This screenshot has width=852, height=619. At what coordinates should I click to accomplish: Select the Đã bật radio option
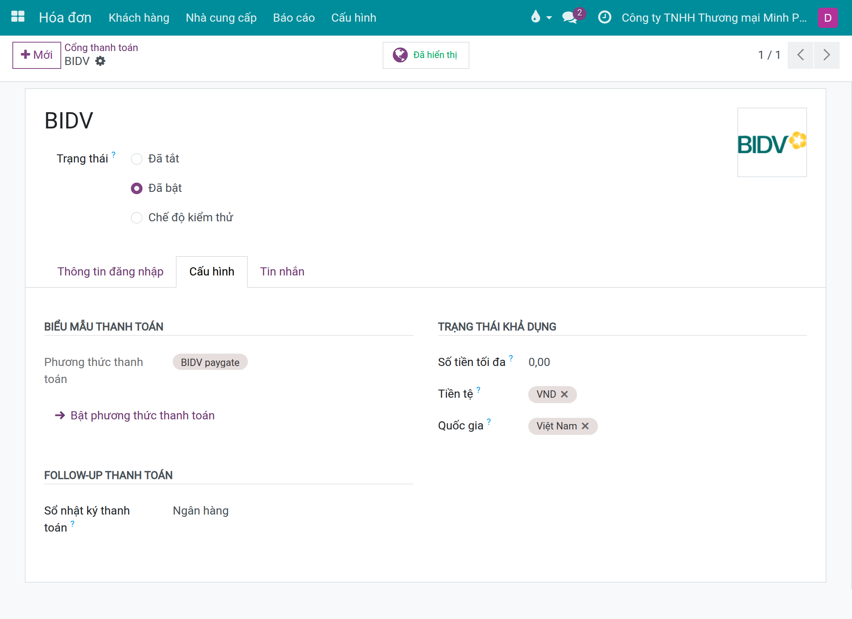coord(137,188)
